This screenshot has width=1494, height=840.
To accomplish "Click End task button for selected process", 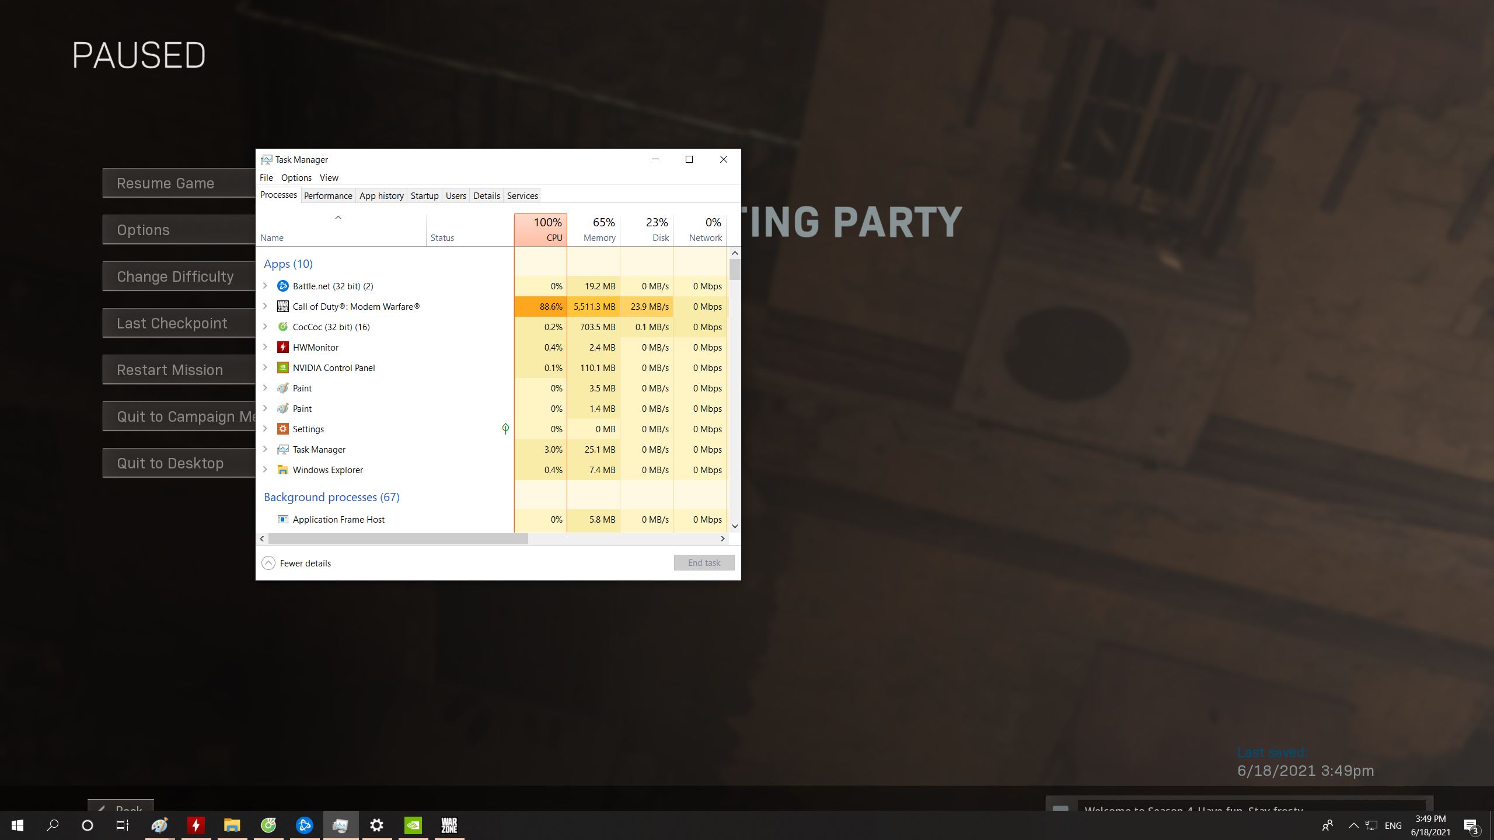I will click(x=704, y=562).
